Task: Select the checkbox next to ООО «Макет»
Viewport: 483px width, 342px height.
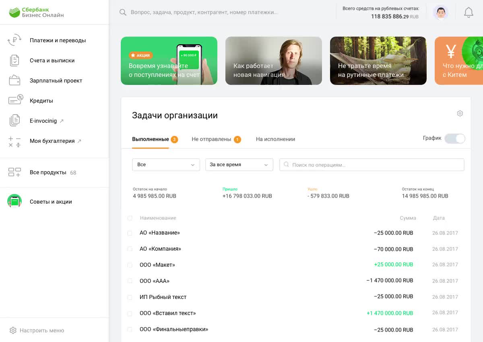Action: 130,265
